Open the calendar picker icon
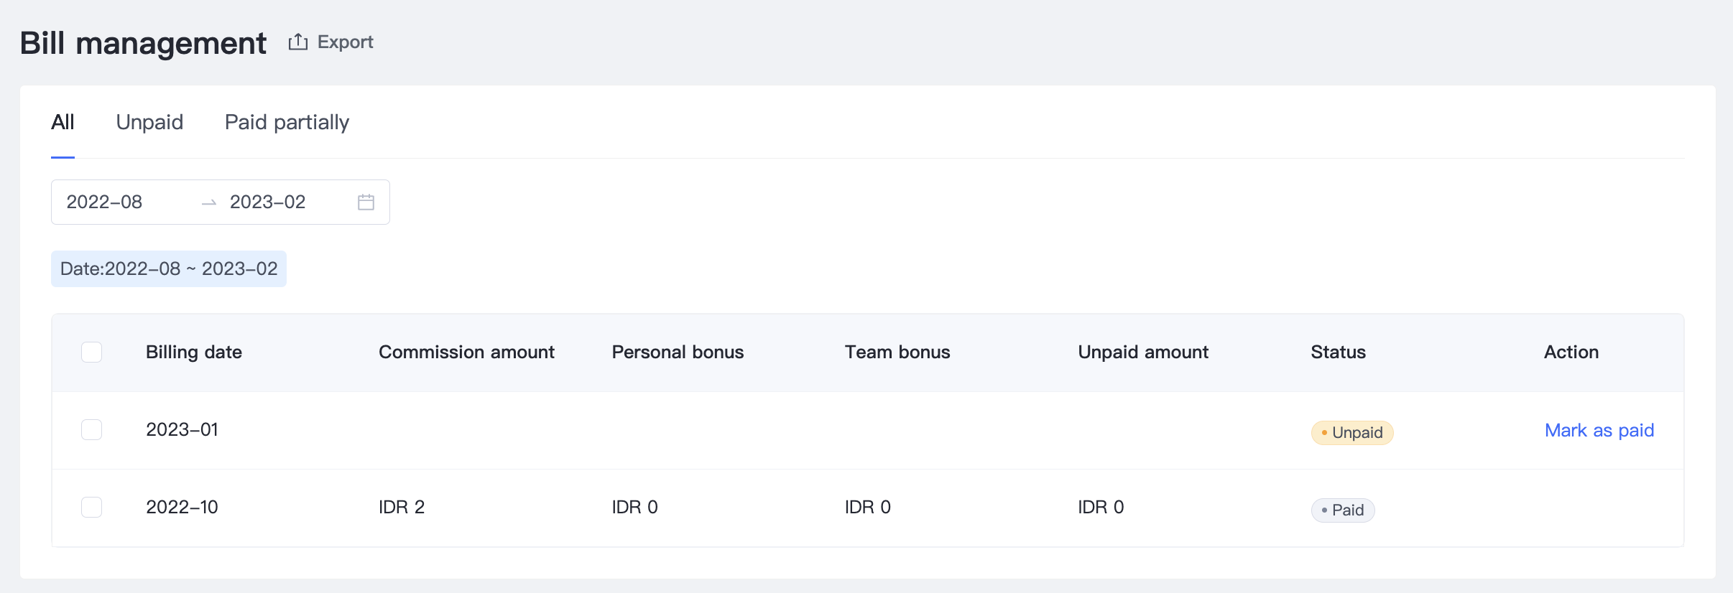The width and height of the screenshot is (1733, 593). click(x=366, y=202)
